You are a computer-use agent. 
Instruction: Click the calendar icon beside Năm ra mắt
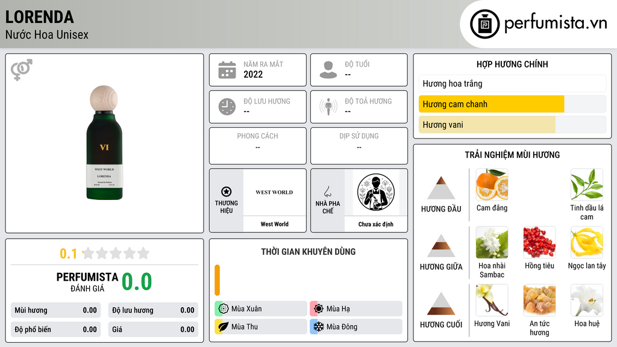pos(227,70)
